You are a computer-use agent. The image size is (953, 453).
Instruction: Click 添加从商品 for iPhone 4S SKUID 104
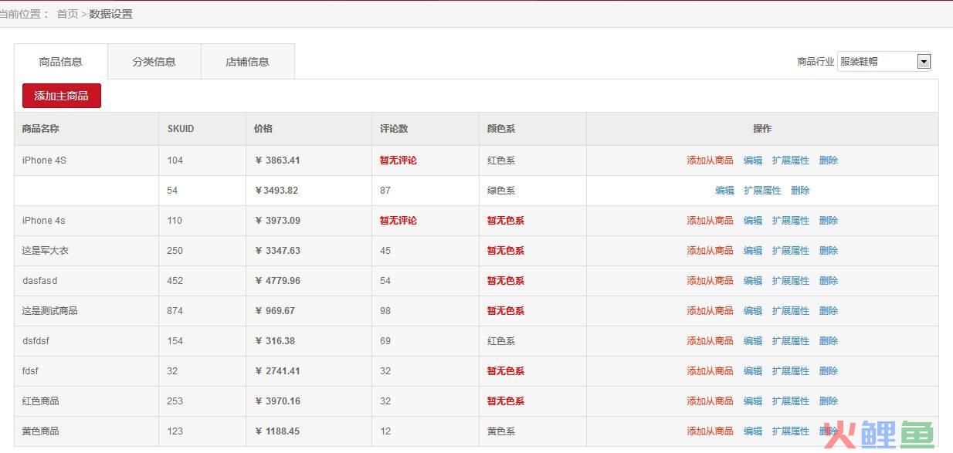click(710, 161)
